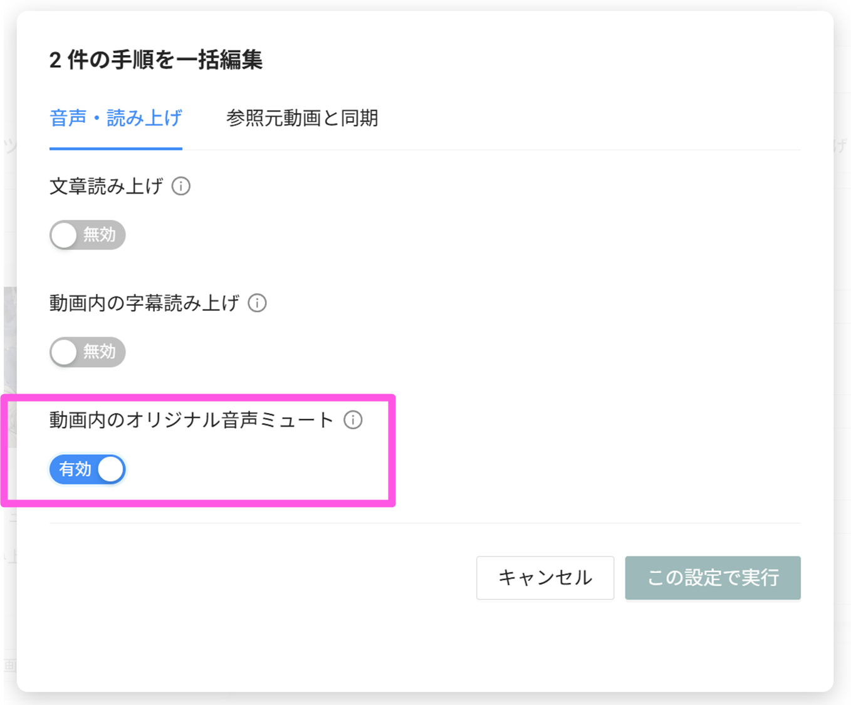Click 無効 text on the 文章読み上げ switch
The image size is (851, 705).
point(100,235)
